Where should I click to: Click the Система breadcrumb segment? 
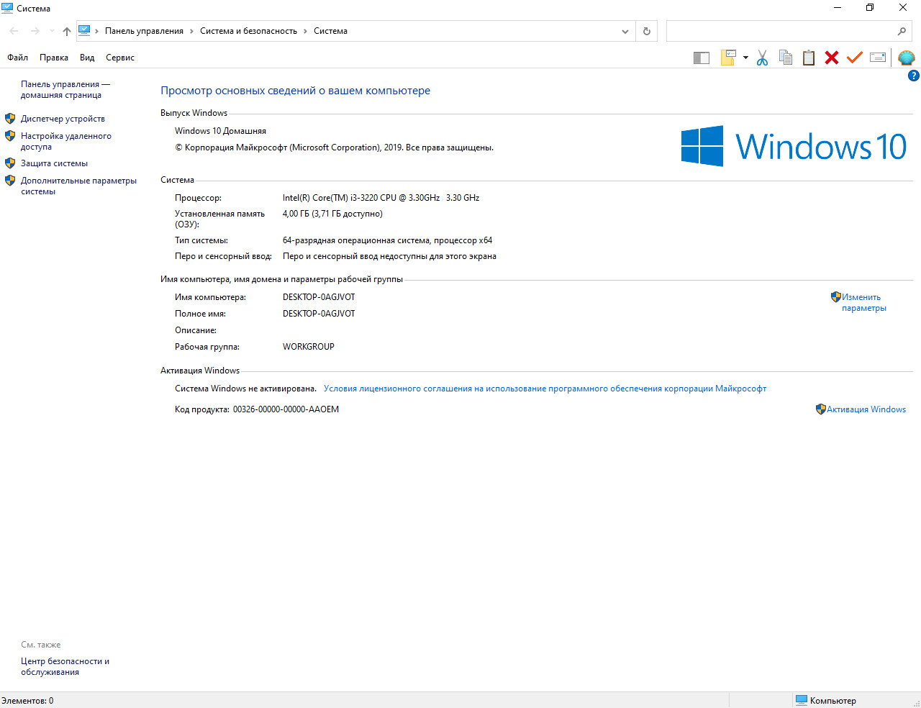point(330,31)
